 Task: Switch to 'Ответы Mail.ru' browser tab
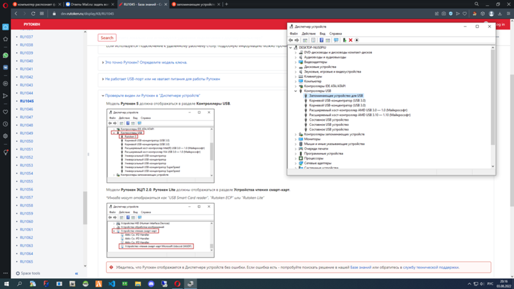[x=89, y=4]
